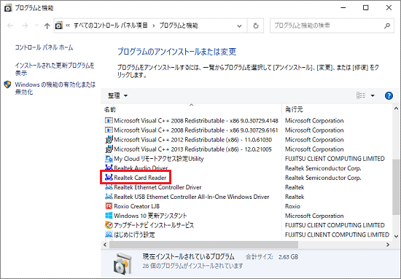Expand the view options dropdown arrow
The width and height of the screenshot is (401, 279).
tap(373, 95)
